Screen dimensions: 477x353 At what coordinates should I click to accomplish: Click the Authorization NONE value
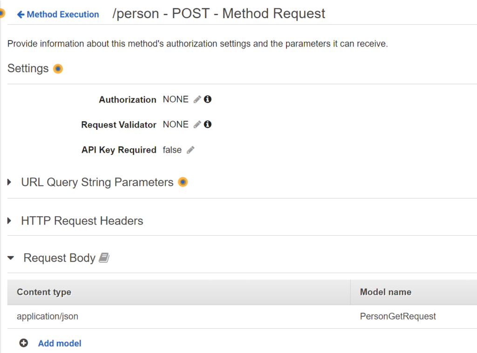pyautogui.click(x=176, y=99)
